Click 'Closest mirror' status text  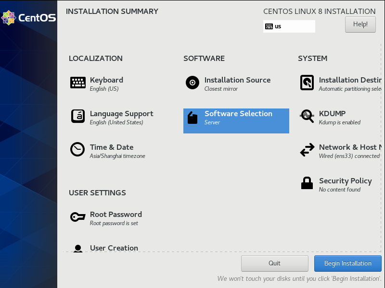[221, 89]
